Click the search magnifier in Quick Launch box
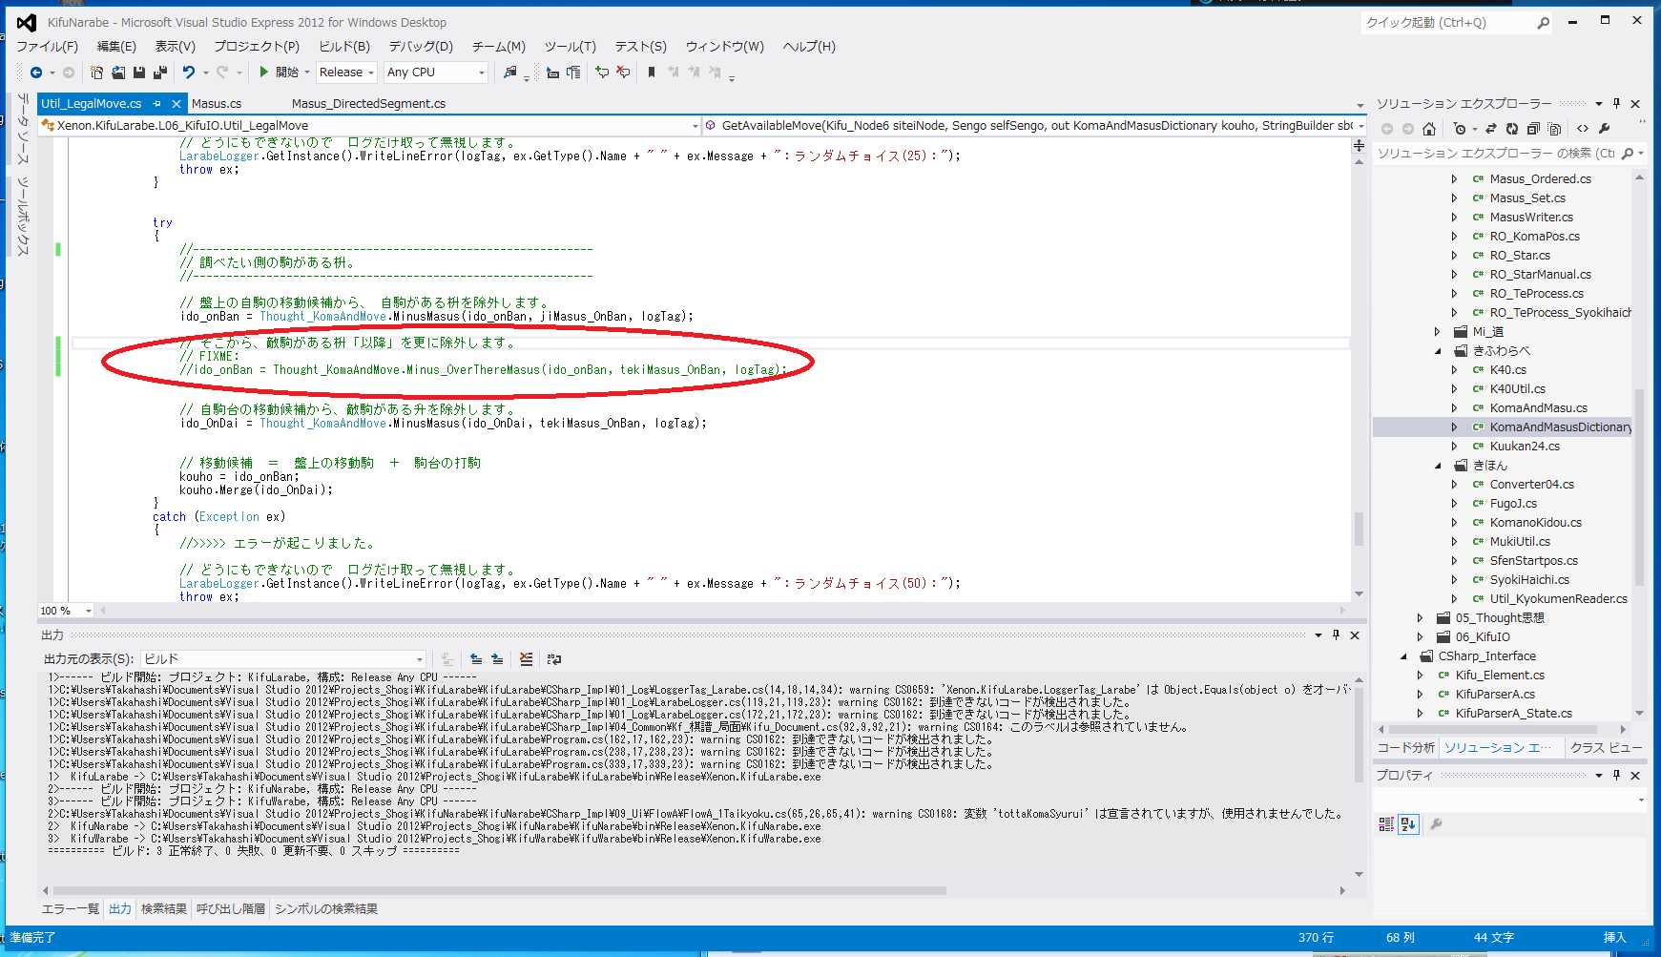Screen dimensions: 1661x957 point(1543,23)
